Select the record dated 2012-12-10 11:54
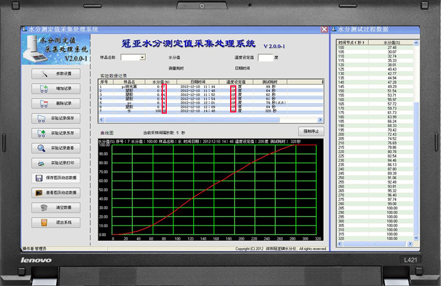 coord(210,99)
